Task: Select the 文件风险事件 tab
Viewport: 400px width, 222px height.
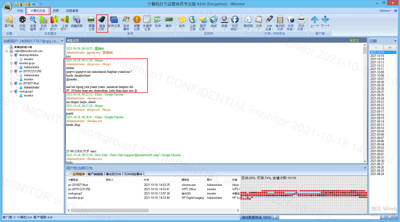Action: click(x=133, y=174)
